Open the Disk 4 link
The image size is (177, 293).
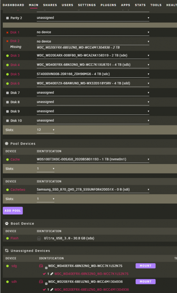[15, 65]
